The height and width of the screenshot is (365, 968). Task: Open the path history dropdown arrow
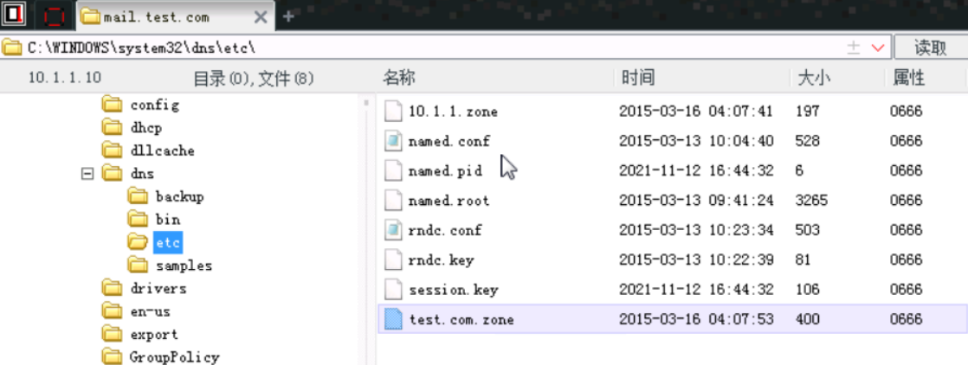click(x=878, y=47)
